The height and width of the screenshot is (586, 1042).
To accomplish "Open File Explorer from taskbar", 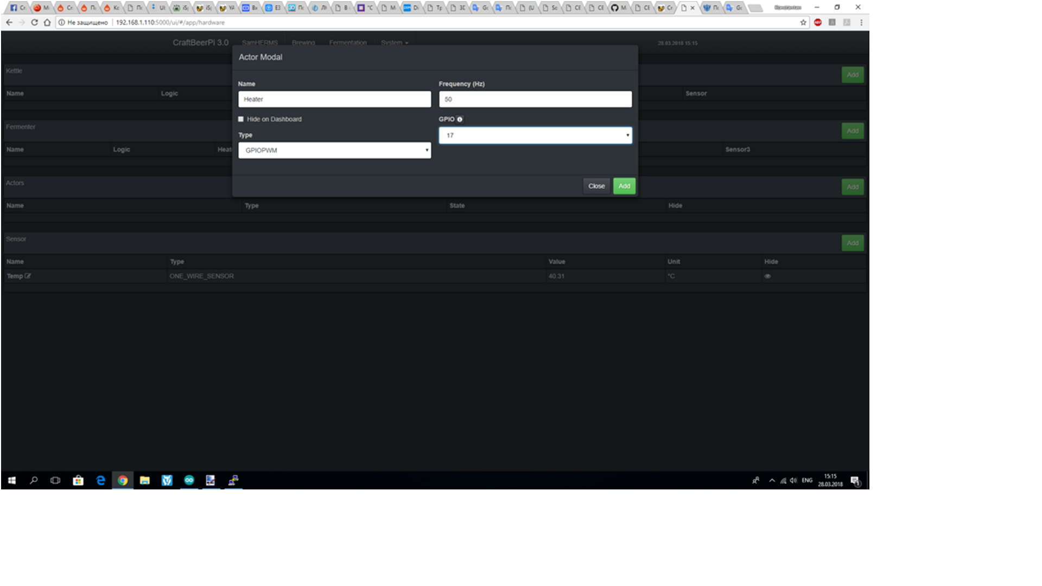I will (145, 480).
